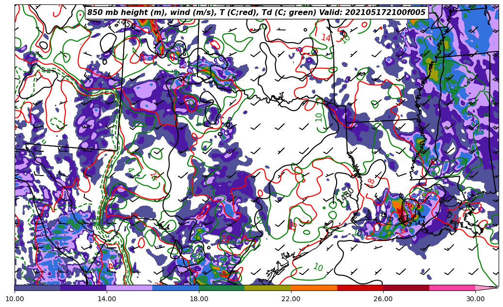Click the 18.00 colorbar tick label

click(x=199, y=299)
